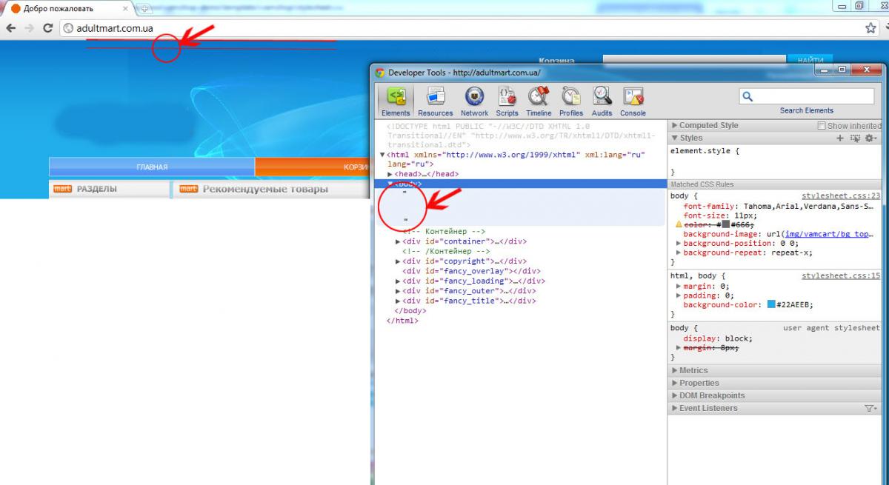Open the Profiles panel icon
This screenshot has width=889, height=485.
coord(570,101)
